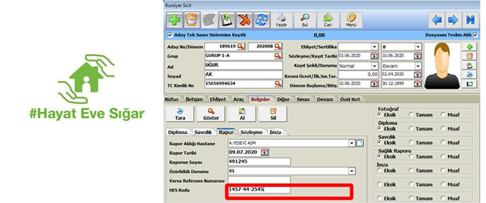The image size is (486, 203).
Task: Open the Cari account tool
Action: point(328,20)
